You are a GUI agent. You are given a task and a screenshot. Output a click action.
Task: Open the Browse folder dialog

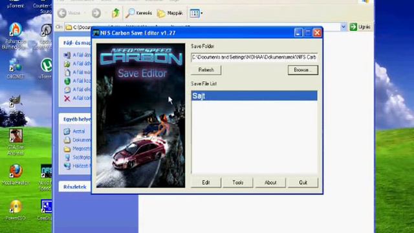point(303,70)
